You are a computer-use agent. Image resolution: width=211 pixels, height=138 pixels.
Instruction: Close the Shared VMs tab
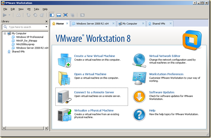tap(171, 23)
